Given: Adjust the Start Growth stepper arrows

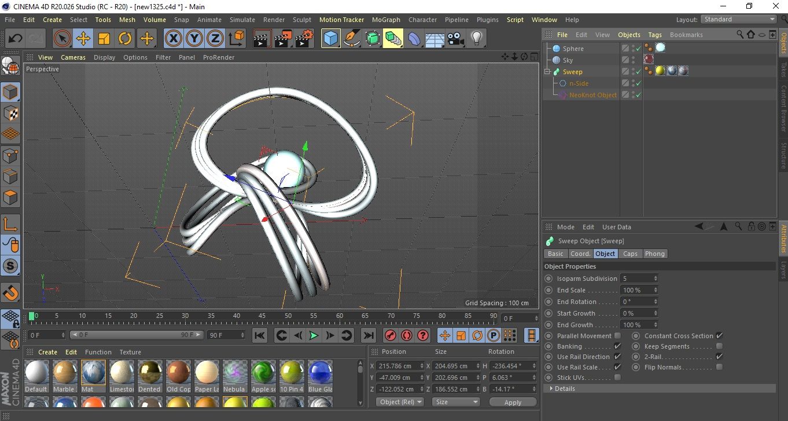Looking at the screenshot, I should click(x=656, y=313).
